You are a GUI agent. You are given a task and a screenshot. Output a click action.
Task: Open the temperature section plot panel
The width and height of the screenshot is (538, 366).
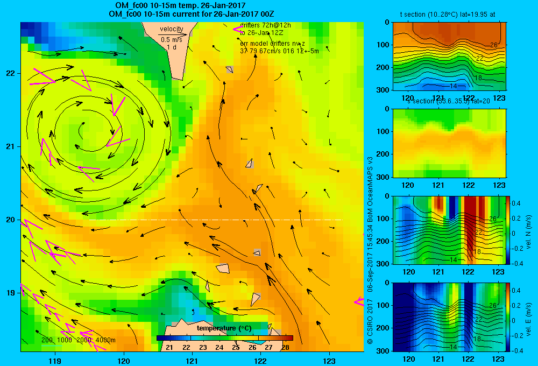click(449, 57)
